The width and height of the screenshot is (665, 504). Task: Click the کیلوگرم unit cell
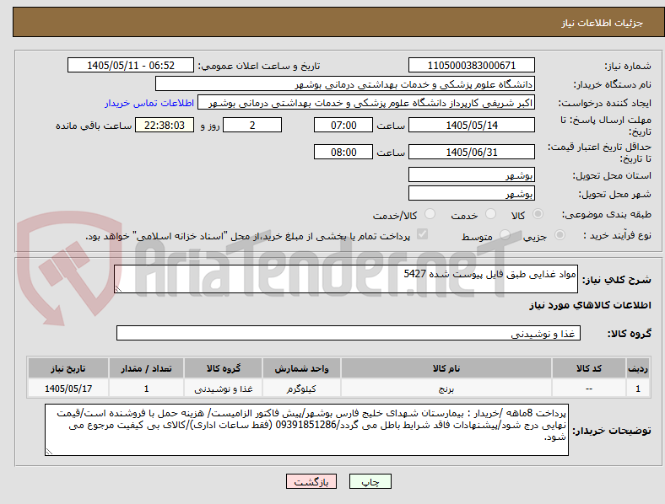click(301, 389)
